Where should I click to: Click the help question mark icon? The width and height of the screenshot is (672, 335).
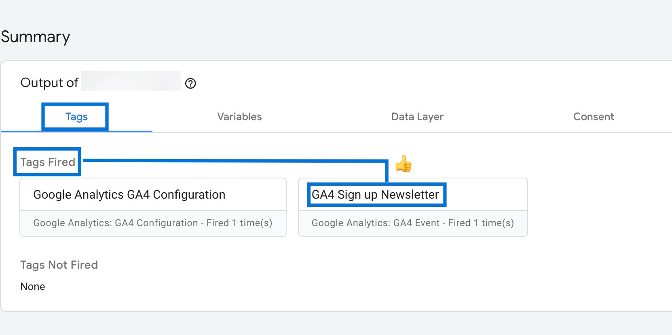[x=190, y=83]
